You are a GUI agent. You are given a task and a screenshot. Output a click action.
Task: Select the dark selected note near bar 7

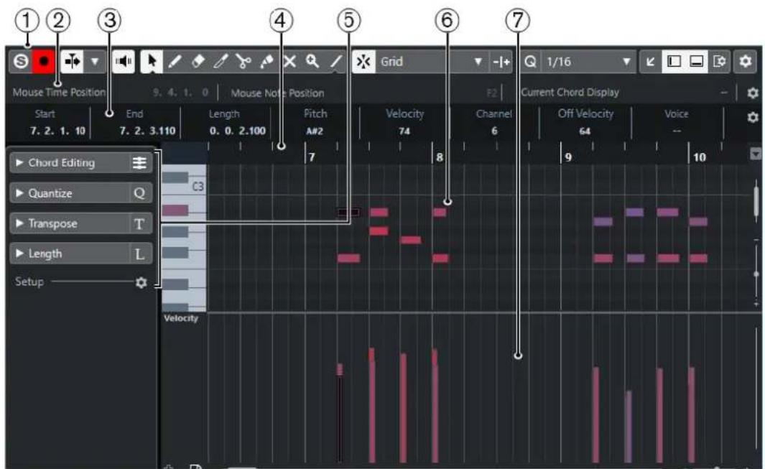pyautogui.click(x=348, y=213)
